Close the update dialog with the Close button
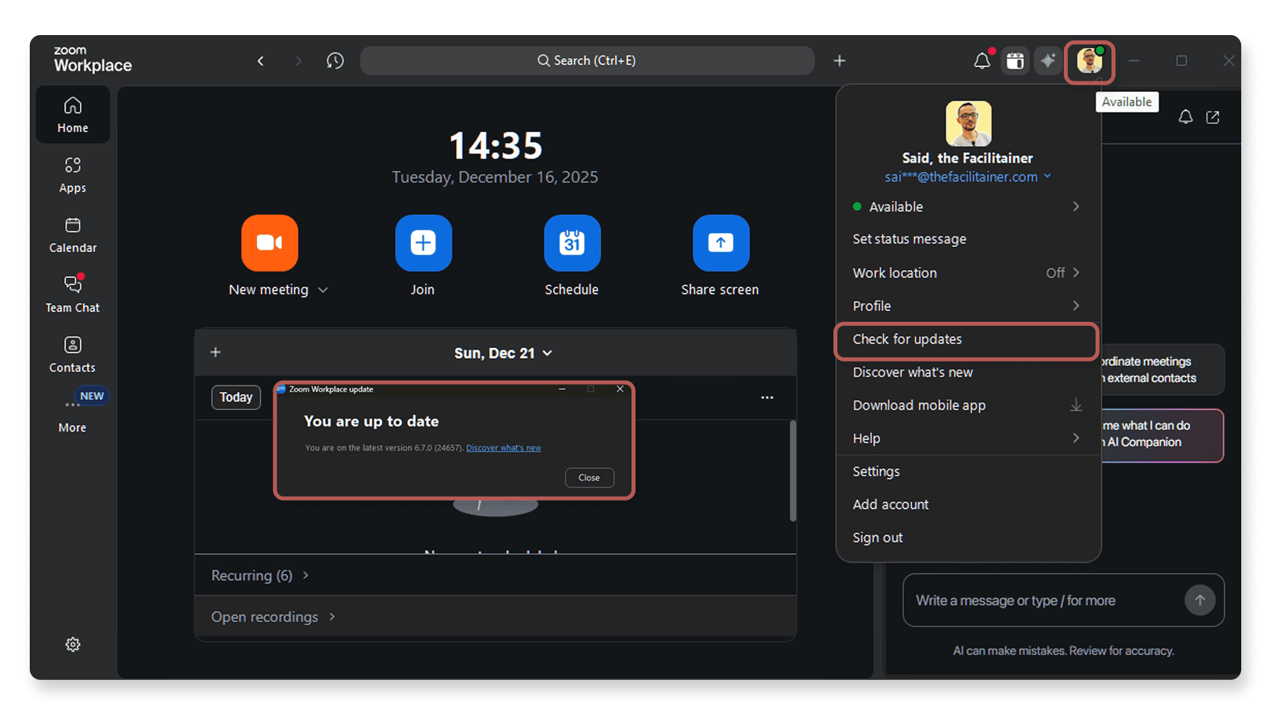The width and height of the screenshot is (1271, 715). pyautogui.click(x=588, y=477)
